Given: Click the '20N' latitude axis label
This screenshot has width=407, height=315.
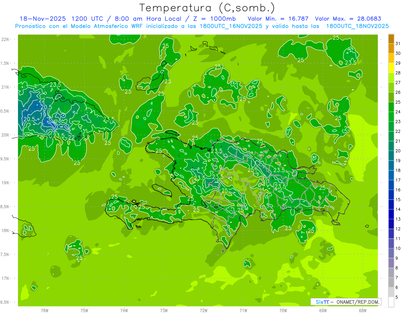Looking at the screenshot, I should pyautogui.click(x=5, y=135).
